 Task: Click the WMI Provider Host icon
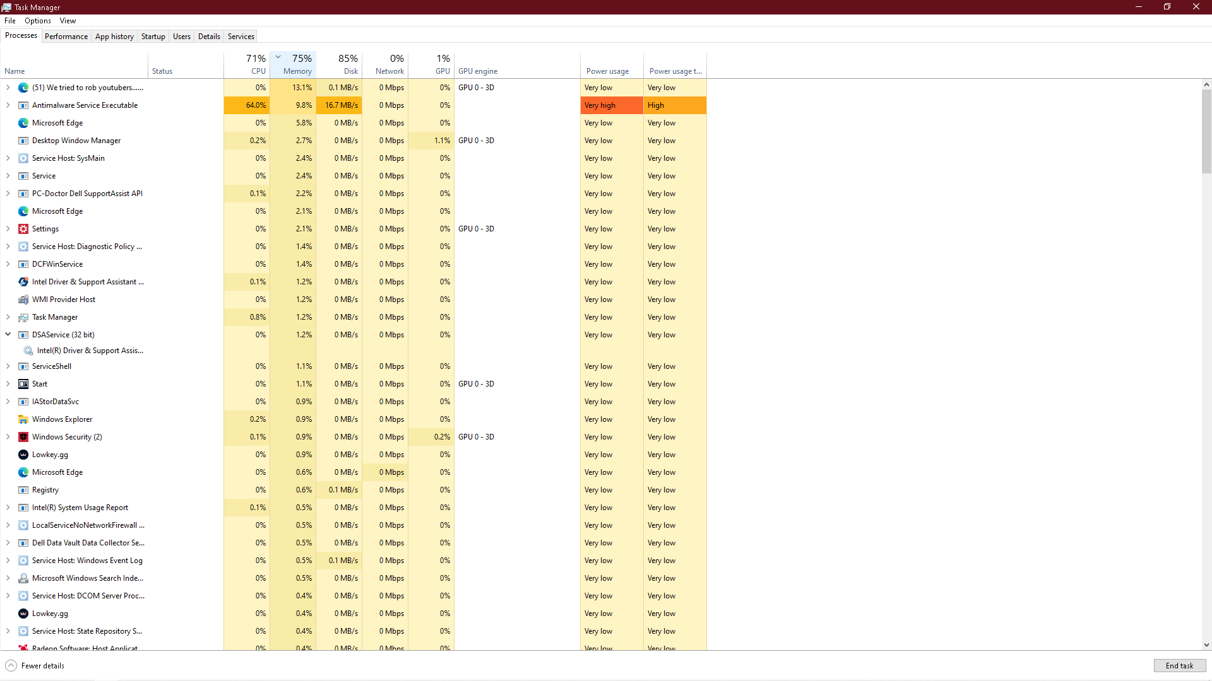[23, 300]
